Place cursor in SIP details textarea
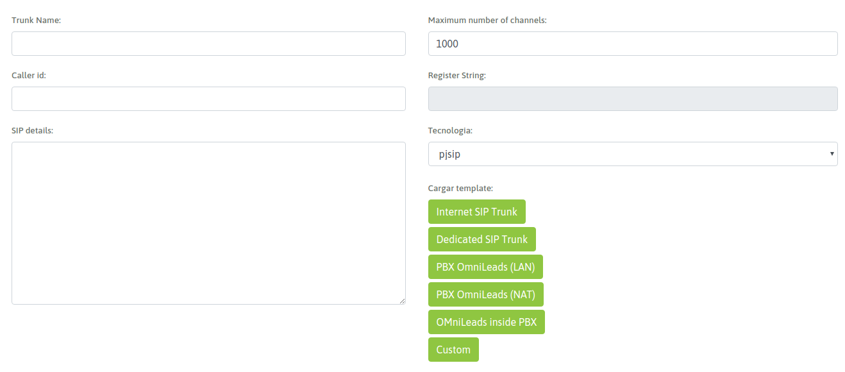The width and height of the screenshot is (845, 372). pyautogui.click(x=208, y=223)
